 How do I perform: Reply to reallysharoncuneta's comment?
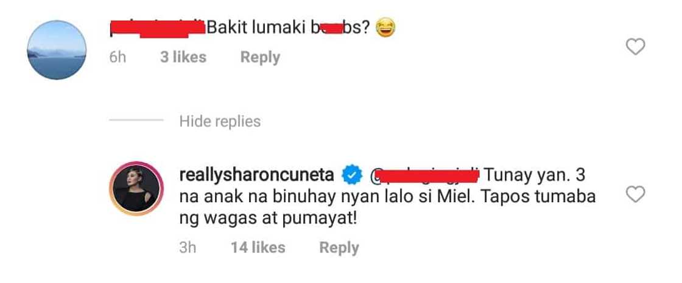(339, 248)
